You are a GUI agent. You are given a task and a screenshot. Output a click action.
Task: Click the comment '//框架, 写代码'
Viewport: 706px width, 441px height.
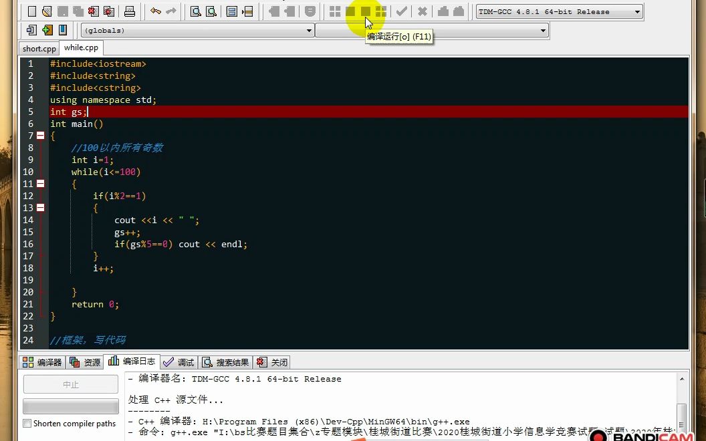point(88,339)
